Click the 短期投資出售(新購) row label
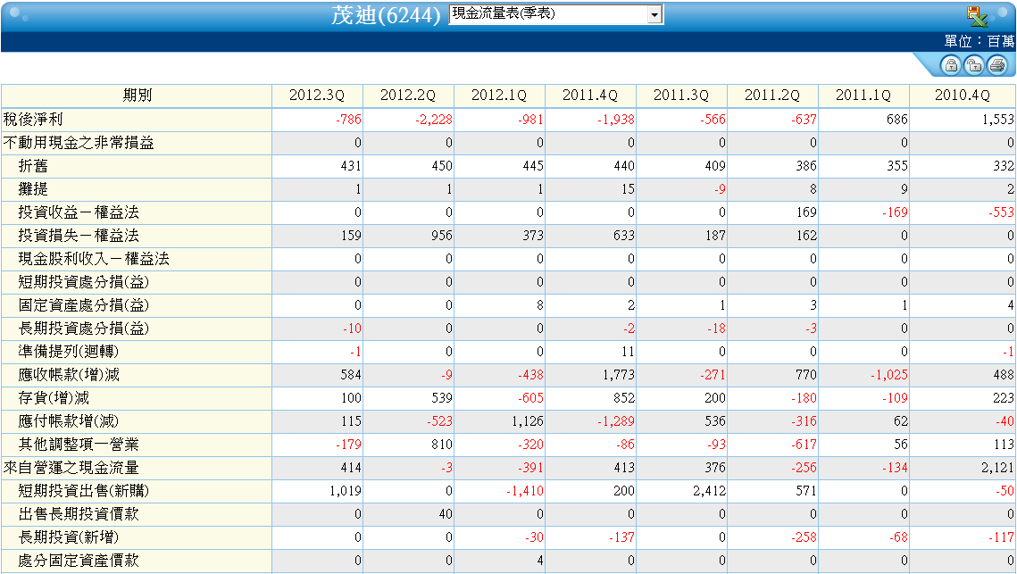 pos(84,491)
